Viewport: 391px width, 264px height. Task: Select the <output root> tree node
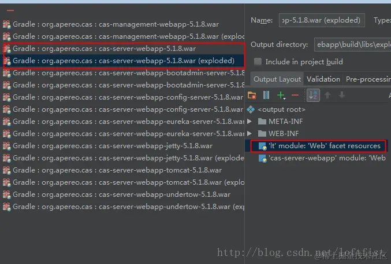coord(281,109)
